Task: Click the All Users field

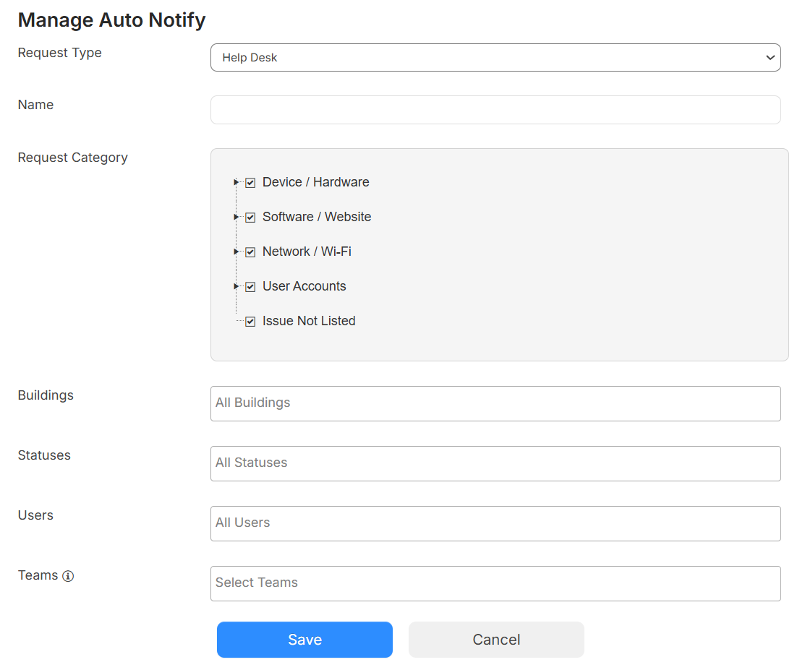Action: pyautogui.click(x=495, y=523)
